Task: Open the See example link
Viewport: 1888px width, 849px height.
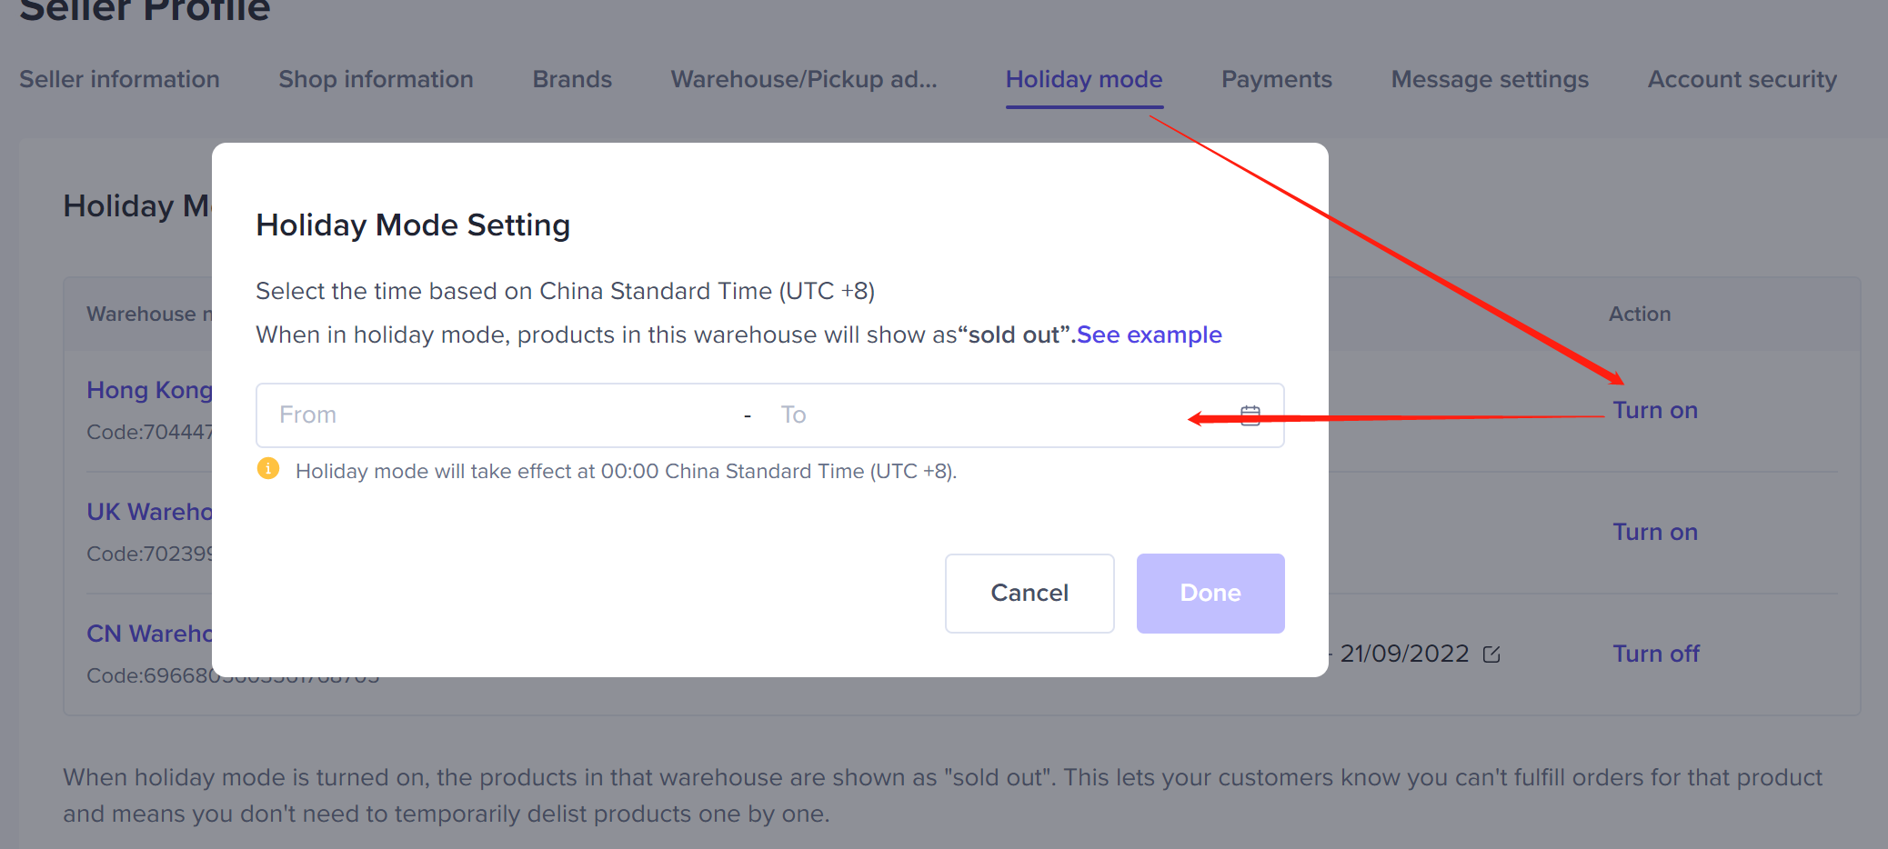Action: pyautogui.click(x=1149, y=335)
